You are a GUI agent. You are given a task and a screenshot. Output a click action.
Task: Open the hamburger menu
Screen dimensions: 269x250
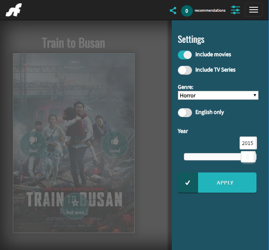(254, 10)
